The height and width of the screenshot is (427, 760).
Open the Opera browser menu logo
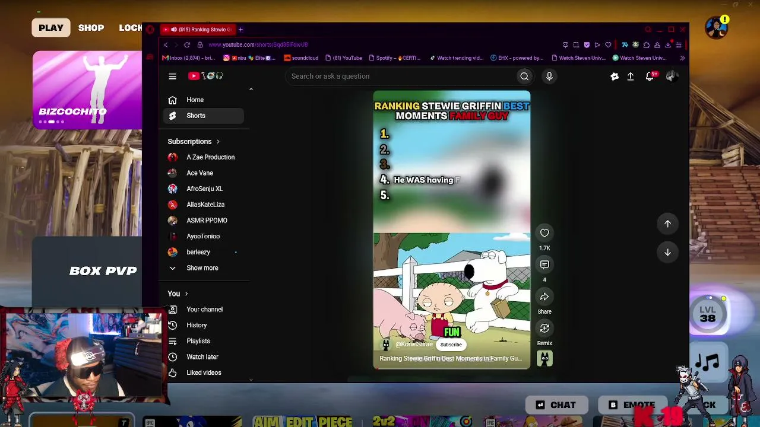coord(150,29)
